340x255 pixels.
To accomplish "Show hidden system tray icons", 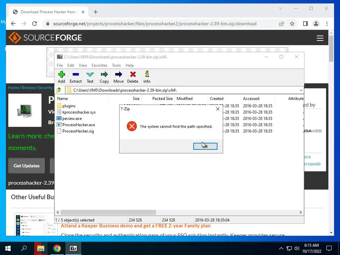I will [281, 248].
